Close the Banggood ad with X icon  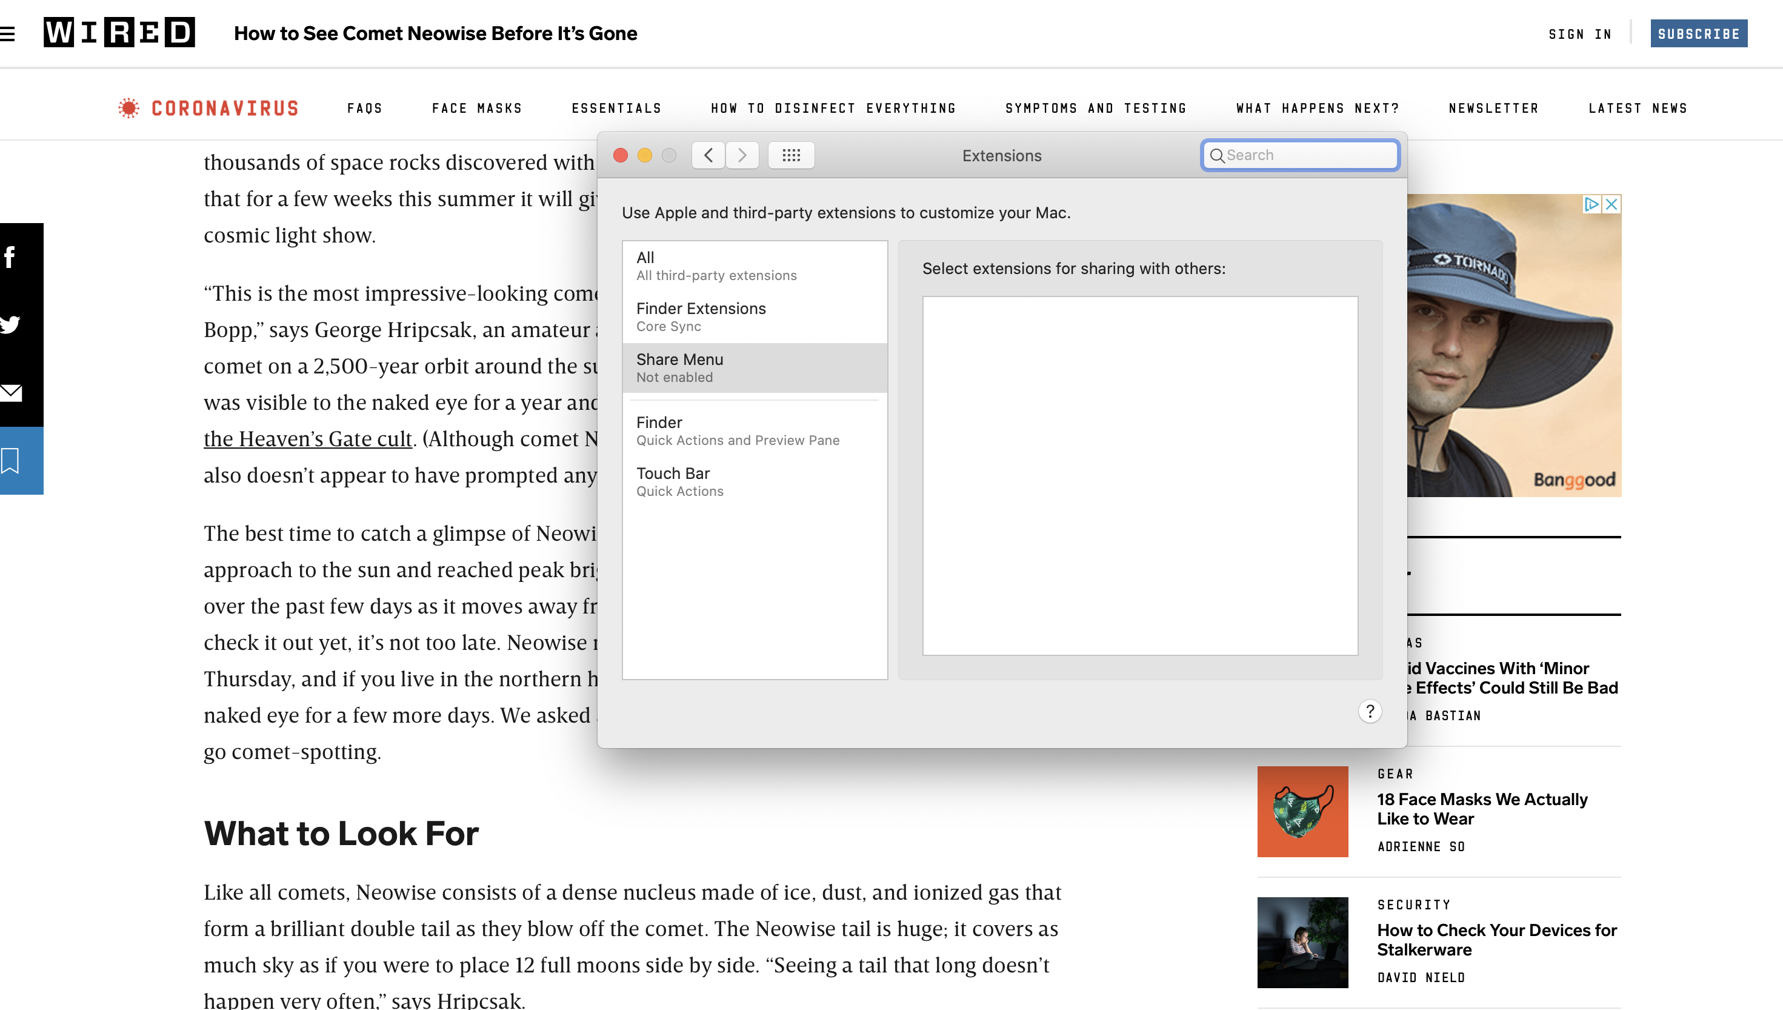point(1611,204)
